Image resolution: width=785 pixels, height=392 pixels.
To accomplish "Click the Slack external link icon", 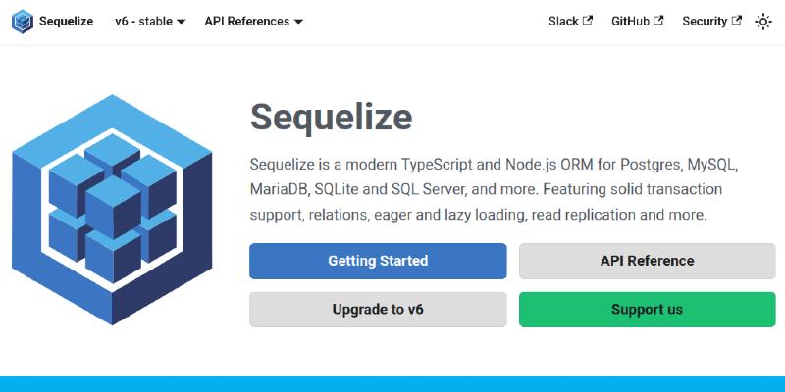I will tap(588, 21).
